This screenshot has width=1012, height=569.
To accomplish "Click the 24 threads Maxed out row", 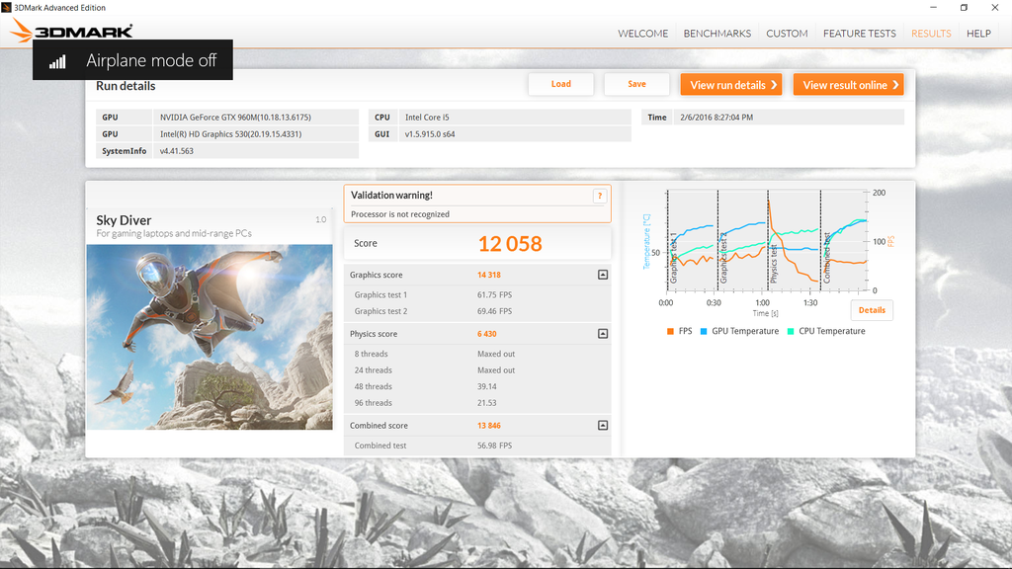I will 477,370.
